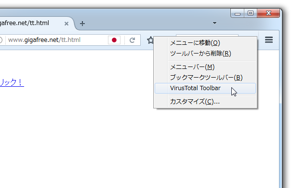Screen dimensions: 293x188
Task: Open カスタマイズ(C)... from context menu
Action: click(x=205, y=102)
